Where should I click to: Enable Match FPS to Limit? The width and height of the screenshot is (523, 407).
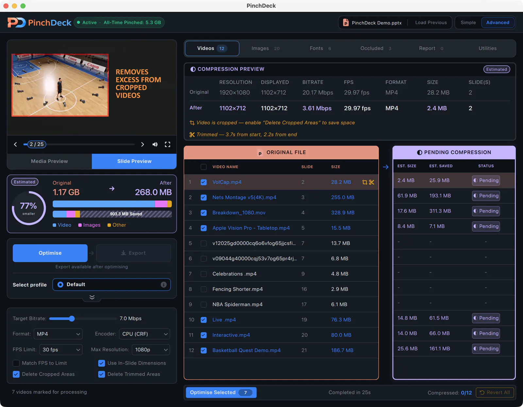(16, 363)
